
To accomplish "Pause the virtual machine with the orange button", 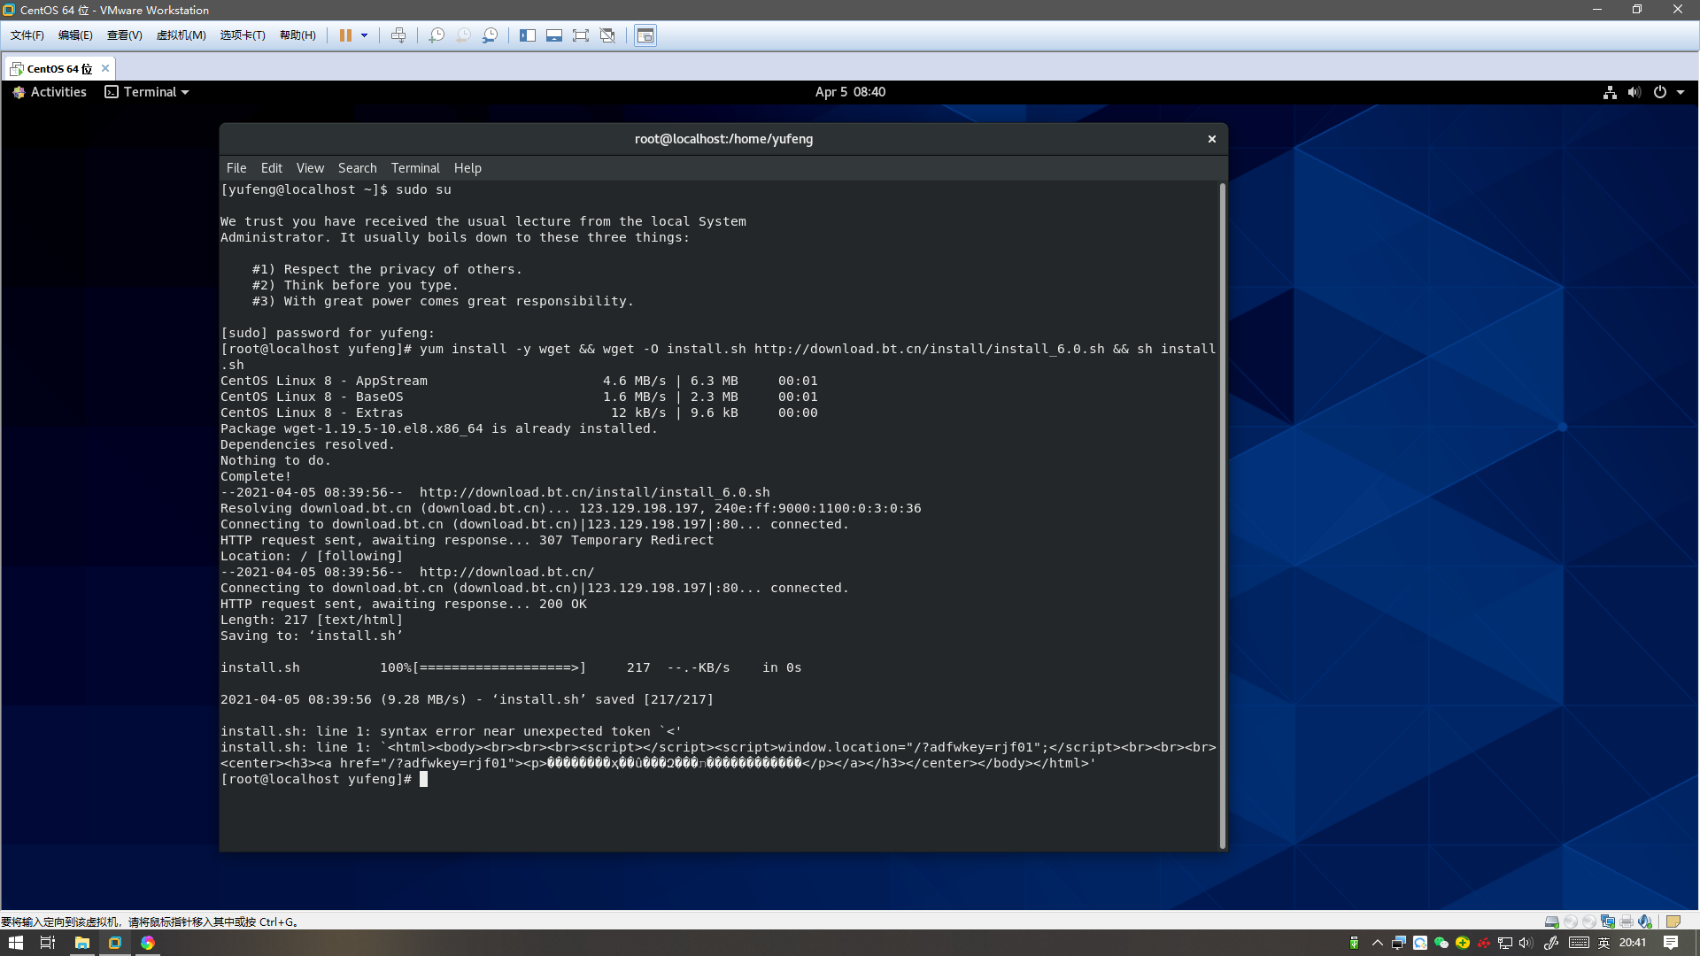I will (345, 35).
